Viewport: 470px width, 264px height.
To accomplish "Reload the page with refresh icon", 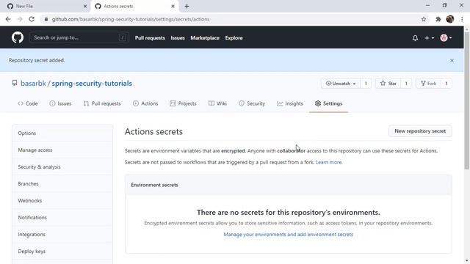I will pyautogui.click(x=32, y=19).
